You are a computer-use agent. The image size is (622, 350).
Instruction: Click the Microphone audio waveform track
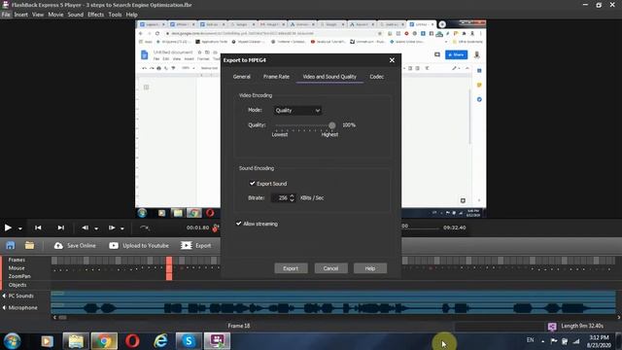(332, 308)
